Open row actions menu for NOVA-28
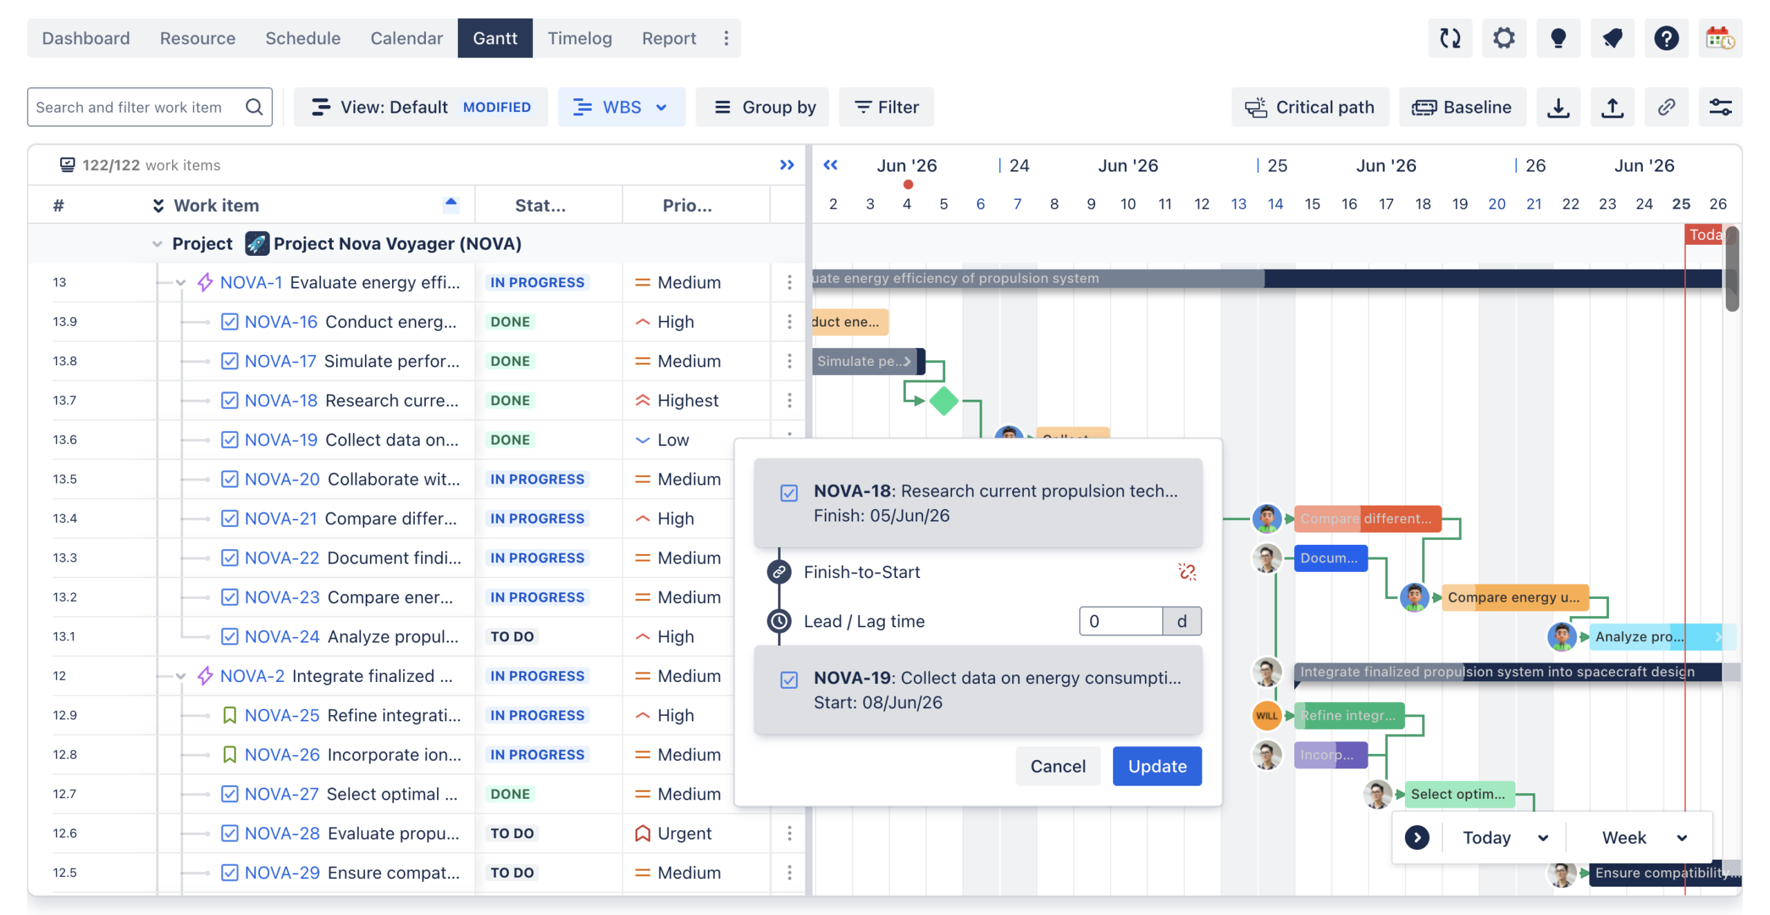 789,833
